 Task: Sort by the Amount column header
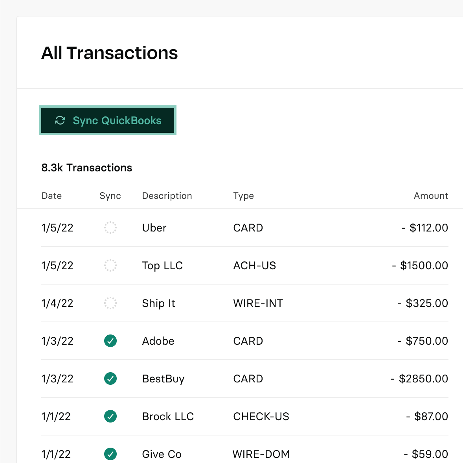(431, 196)
